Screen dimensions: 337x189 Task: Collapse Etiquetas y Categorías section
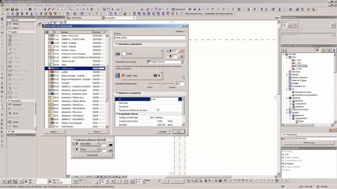click(x=117, y=93)
